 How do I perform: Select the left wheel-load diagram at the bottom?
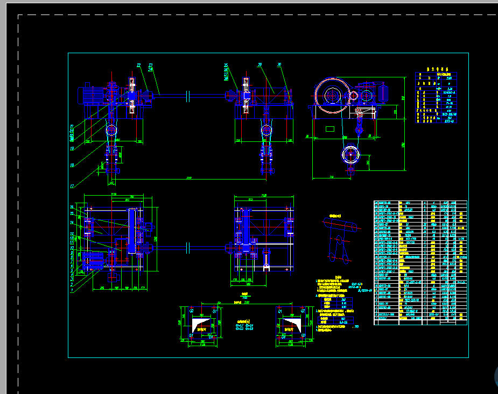click(202, 324)
